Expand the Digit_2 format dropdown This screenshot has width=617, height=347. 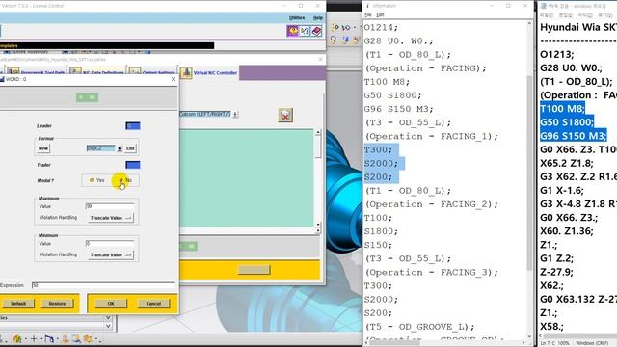120,148
